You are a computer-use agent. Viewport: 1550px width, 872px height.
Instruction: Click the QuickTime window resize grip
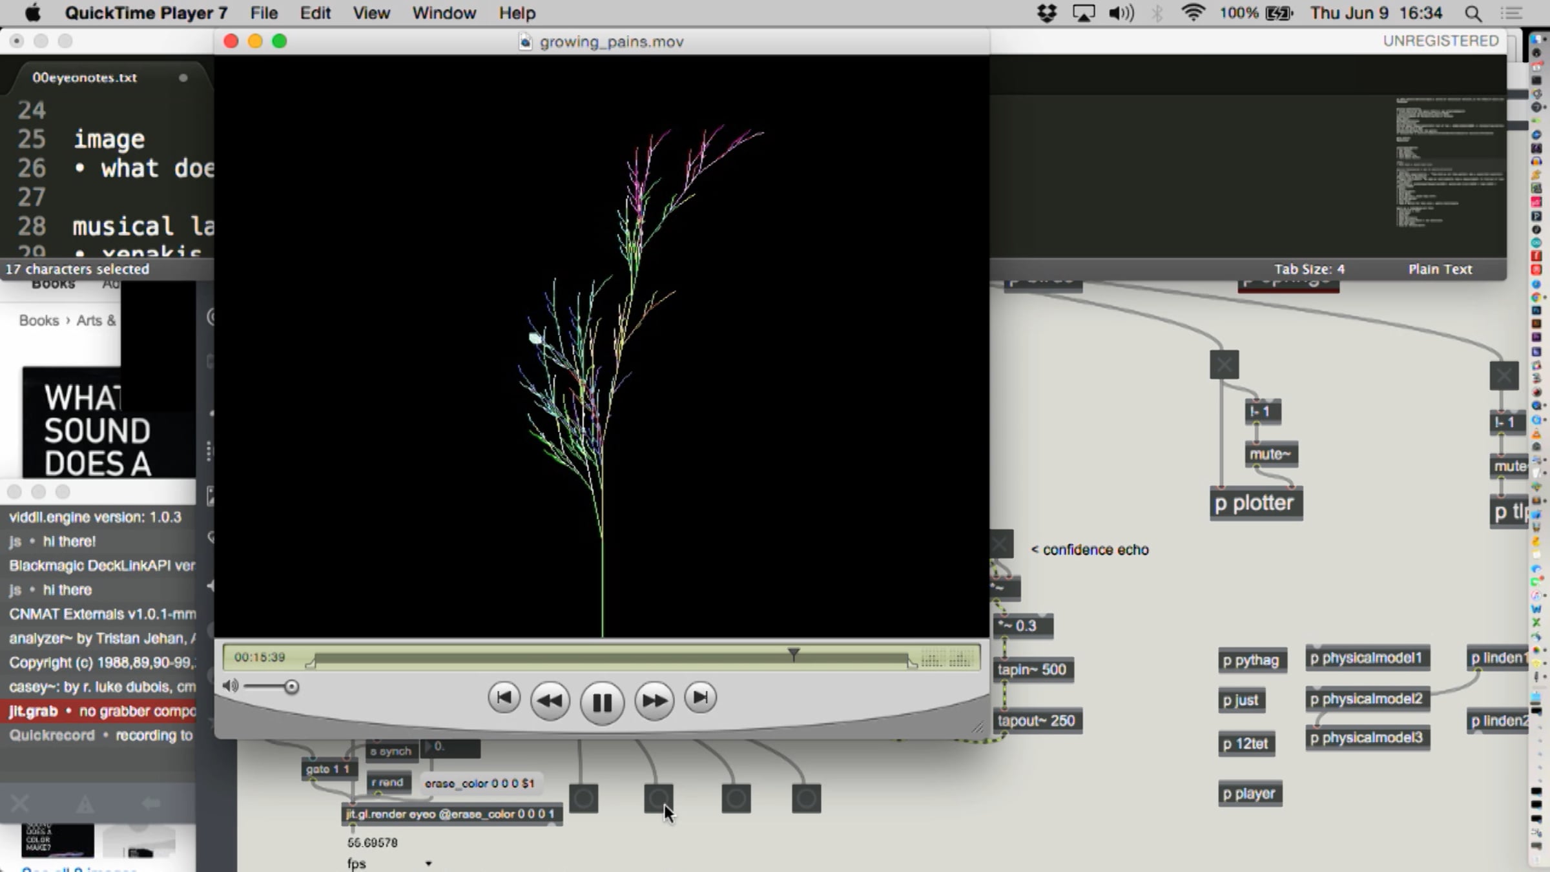click(978, 727)
